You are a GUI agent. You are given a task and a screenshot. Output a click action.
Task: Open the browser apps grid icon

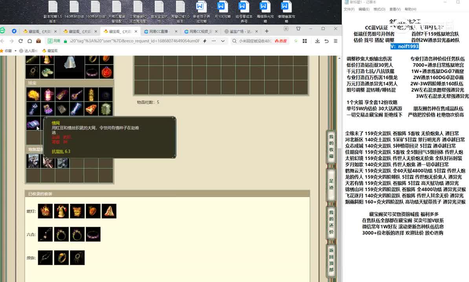click(x=305, y=41)
